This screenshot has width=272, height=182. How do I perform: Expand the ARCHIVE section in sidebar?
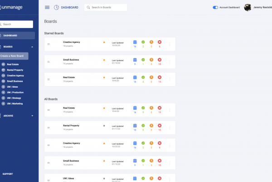pyautogui.click(x=32, y=116)
